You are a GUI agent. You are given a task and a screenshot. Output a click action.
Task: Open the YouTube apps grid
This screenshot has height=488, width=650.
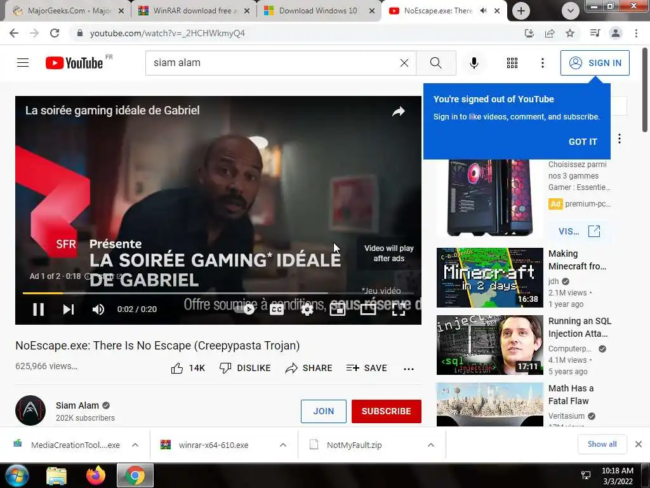pyautogui.click(x=512, y=63)
